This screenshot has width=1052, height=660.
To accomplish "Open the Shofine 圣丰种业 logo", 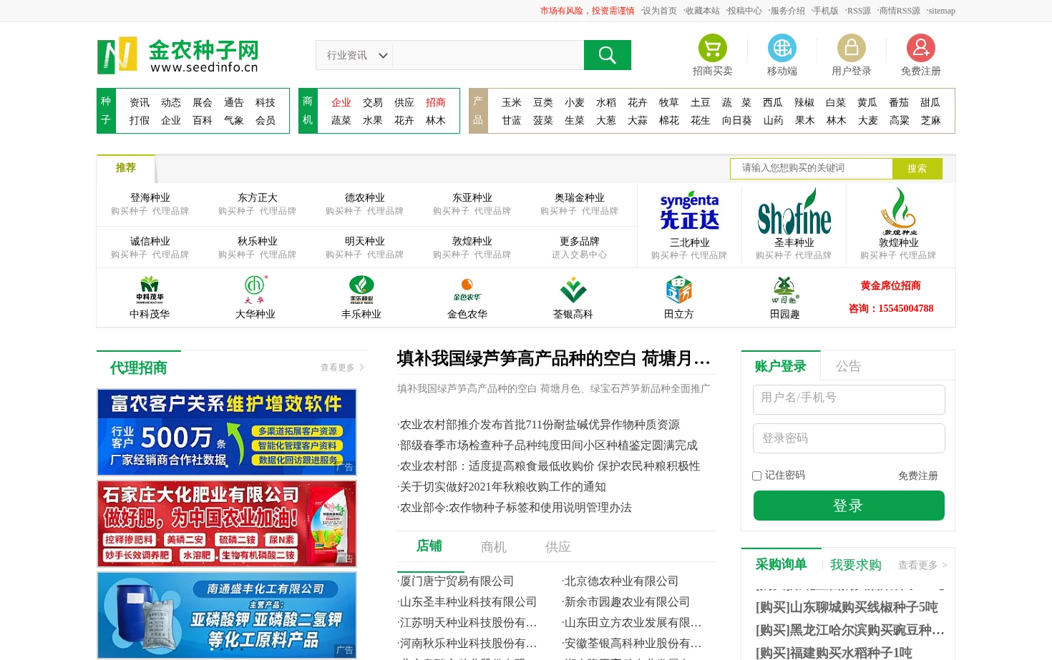I will 794,212.
